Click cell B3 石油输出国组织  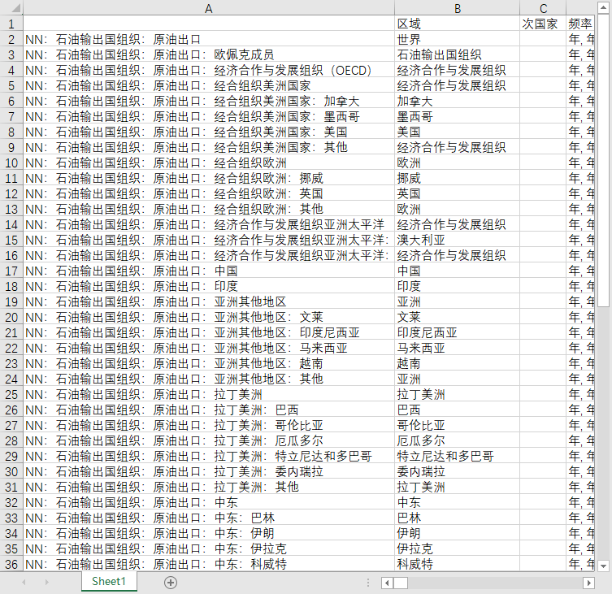(457, 54)
